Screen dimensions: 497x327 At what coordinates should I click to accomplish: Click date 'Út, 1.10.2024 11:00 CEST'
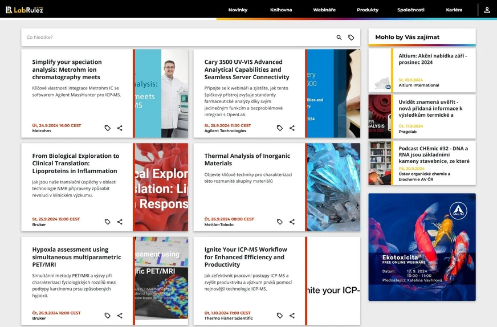pos(227,313)
